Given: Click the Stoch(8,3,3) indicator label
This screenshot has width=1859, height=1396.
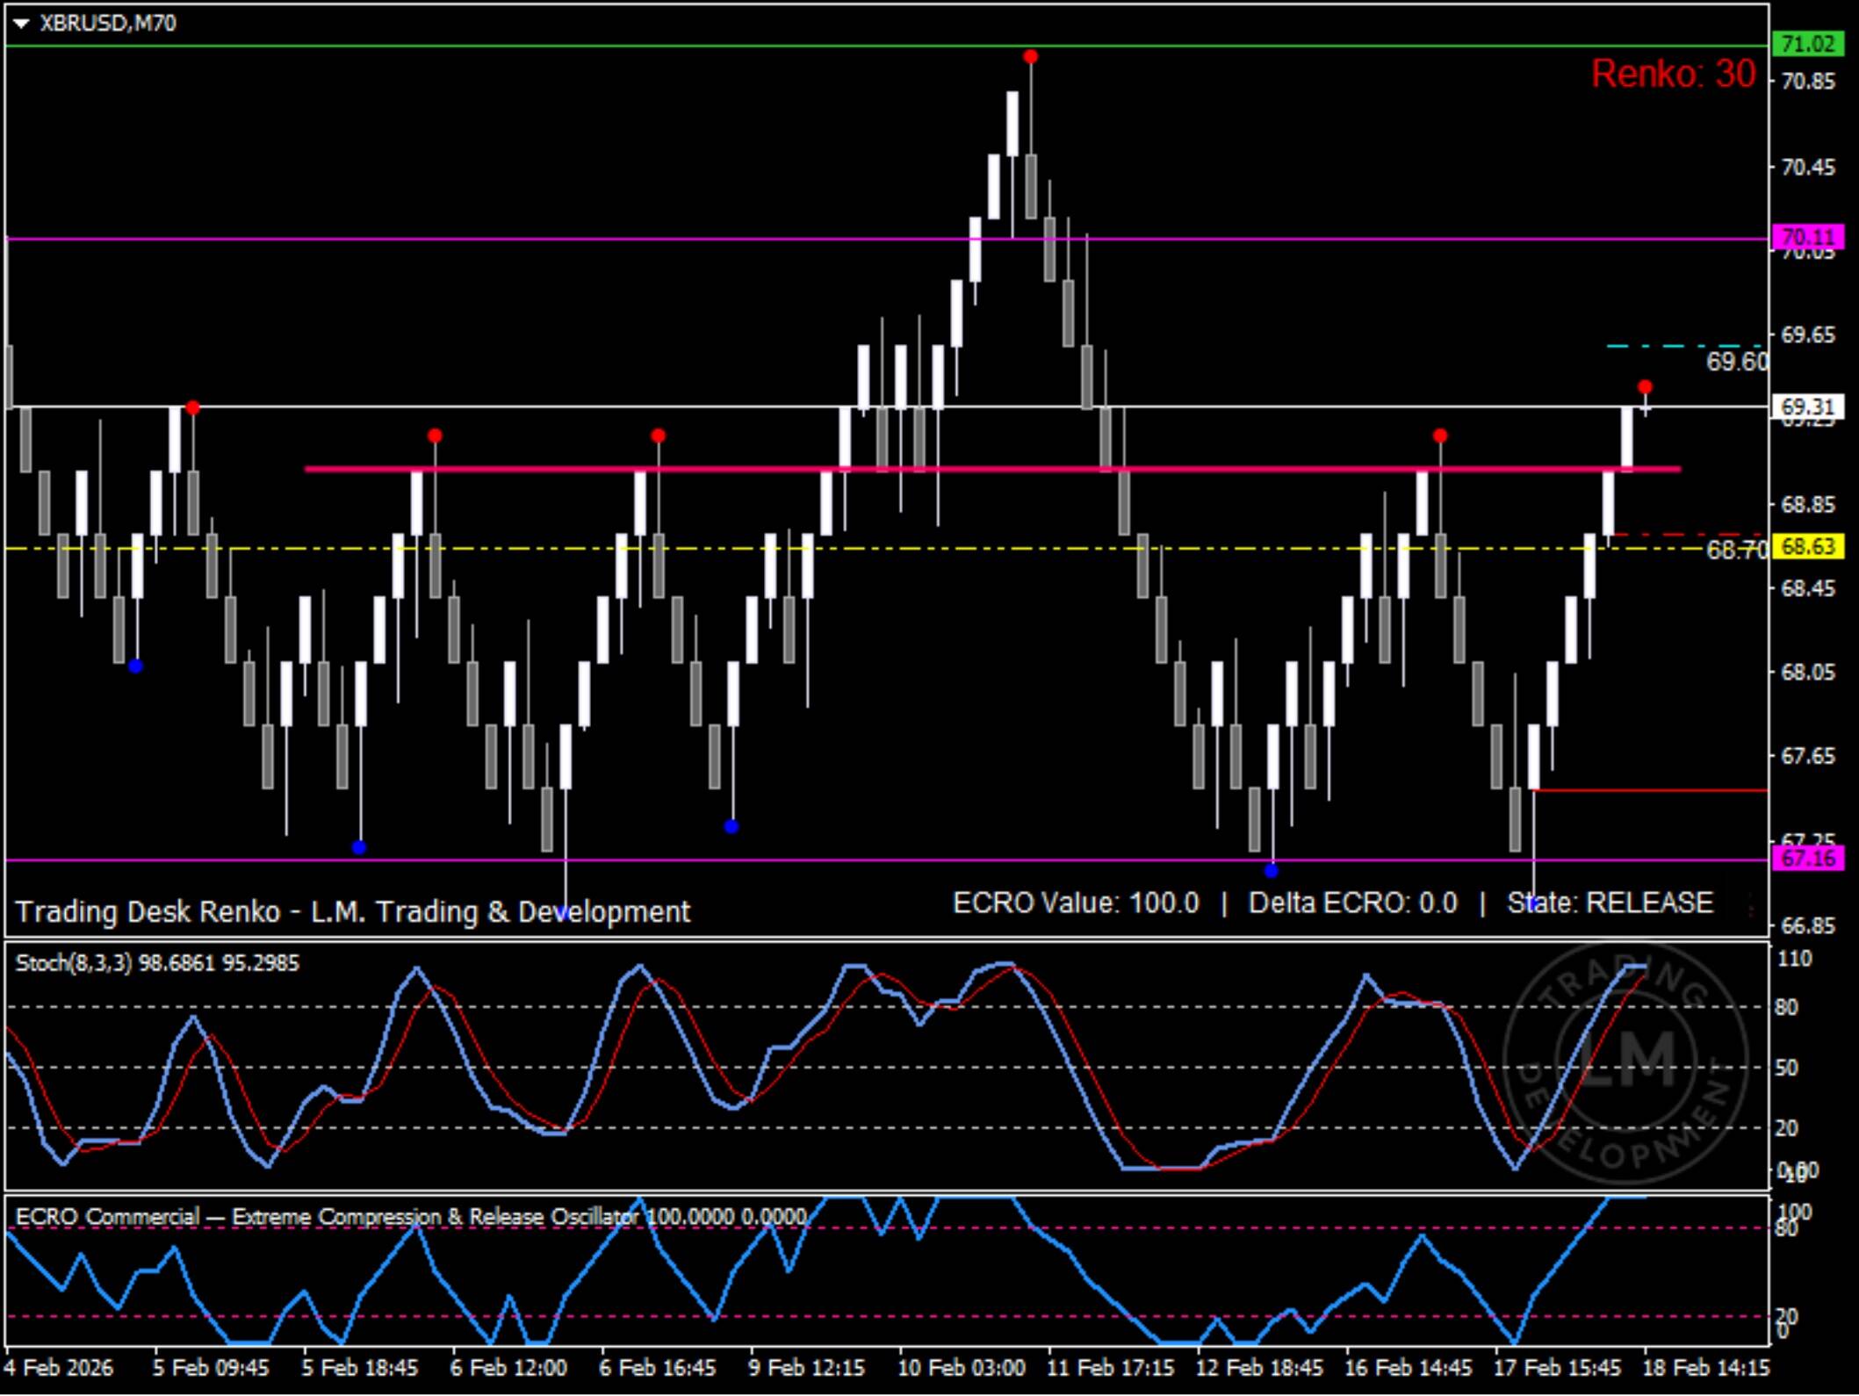Looking at the screenshot, I should [157, 963].
